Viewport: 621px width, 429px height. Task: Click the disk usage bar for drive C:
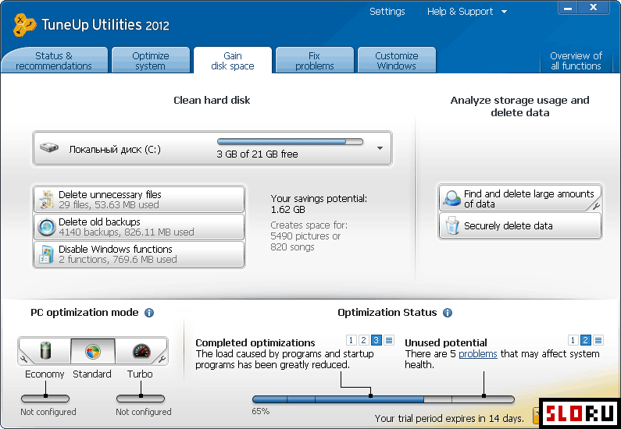tap(290, 141)
